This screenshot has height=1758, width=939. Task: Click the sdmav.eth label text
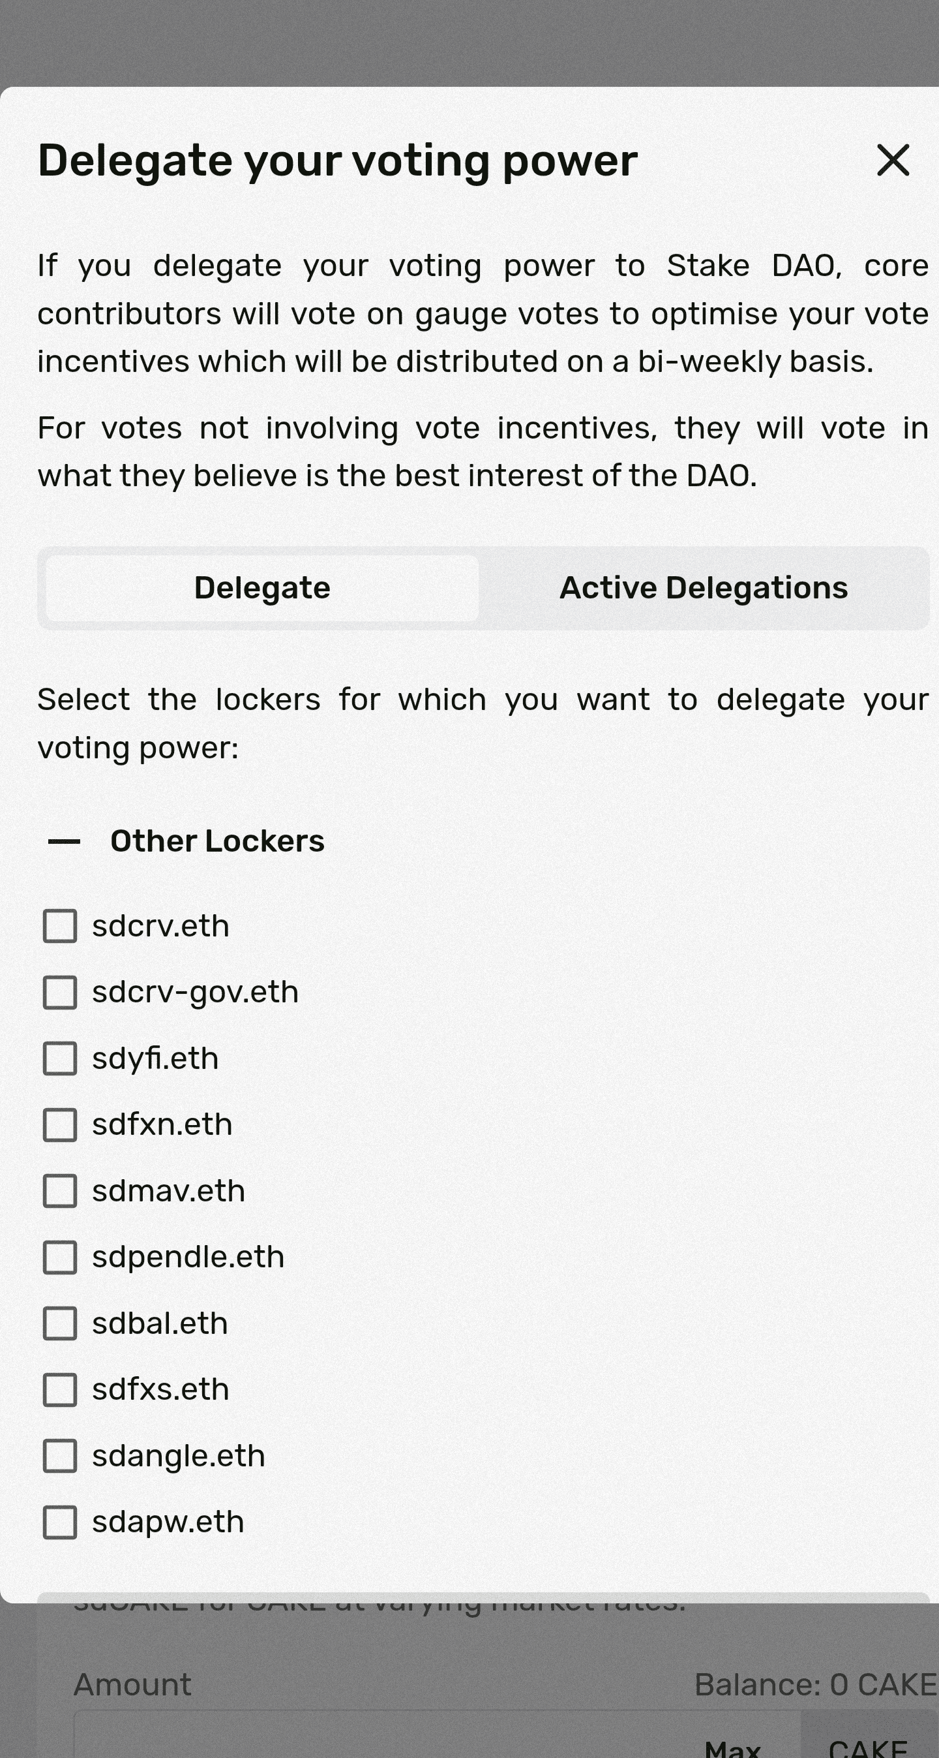168,1191
